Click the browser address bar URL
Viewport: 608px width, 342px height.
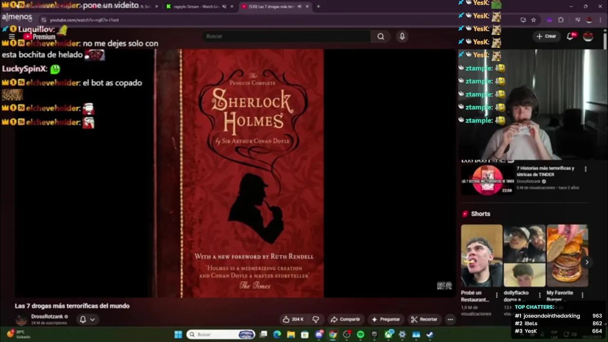(x=84, y=20)
